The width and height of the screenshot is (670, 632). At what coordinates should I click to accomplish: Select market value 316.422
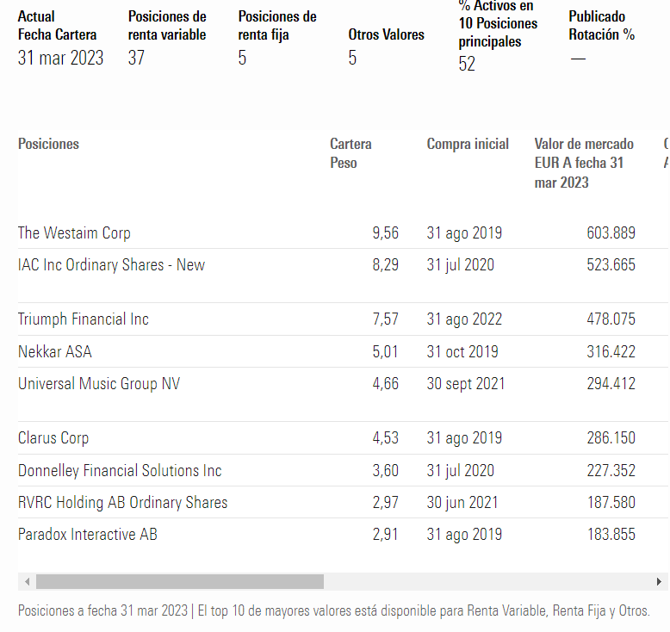click(611, 351)
